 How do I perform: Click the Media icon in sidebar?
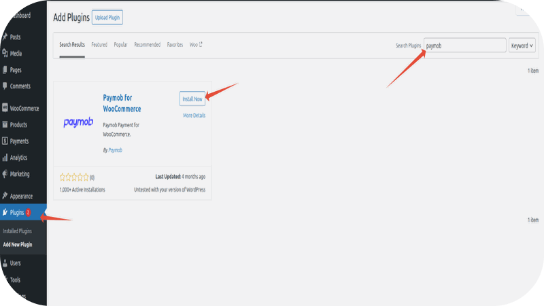pyautogui.click(x=5, y=53)
